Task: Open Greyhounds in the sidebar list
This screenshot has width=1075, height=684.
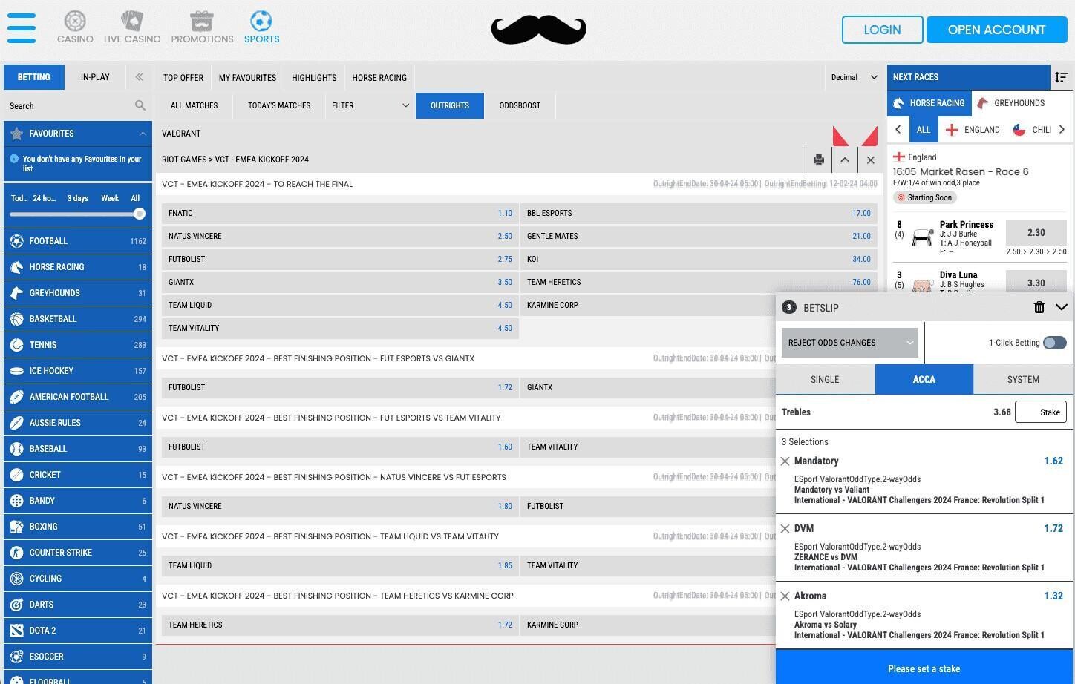Action: pyautogui.click(x=78, y=293)
